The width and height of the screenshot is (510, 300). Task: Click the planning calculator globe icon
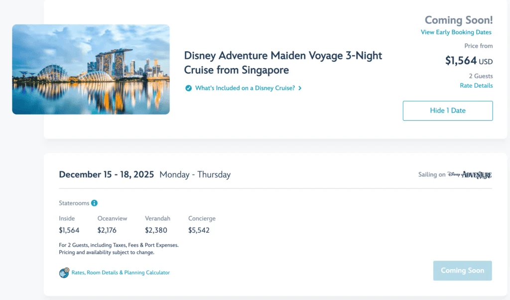64,273
